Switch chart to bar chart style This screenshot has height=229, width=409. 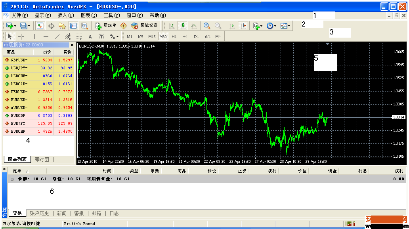(x=171, y=26)
